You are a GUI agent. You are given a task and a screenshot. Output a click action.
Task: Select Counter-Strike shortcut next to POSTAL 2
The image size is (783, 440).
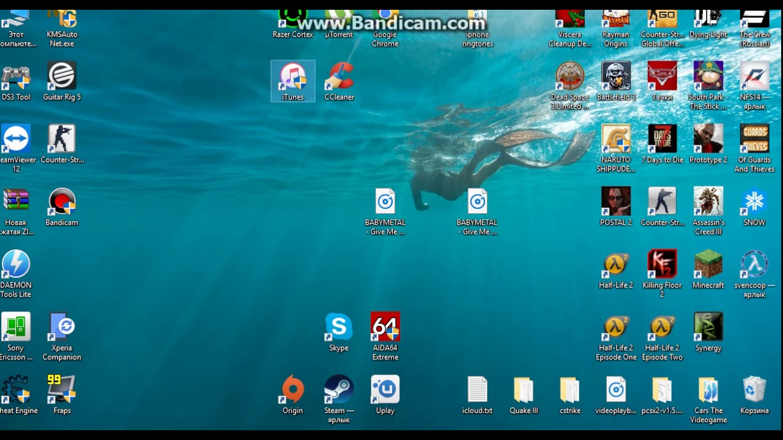point(662,202)
